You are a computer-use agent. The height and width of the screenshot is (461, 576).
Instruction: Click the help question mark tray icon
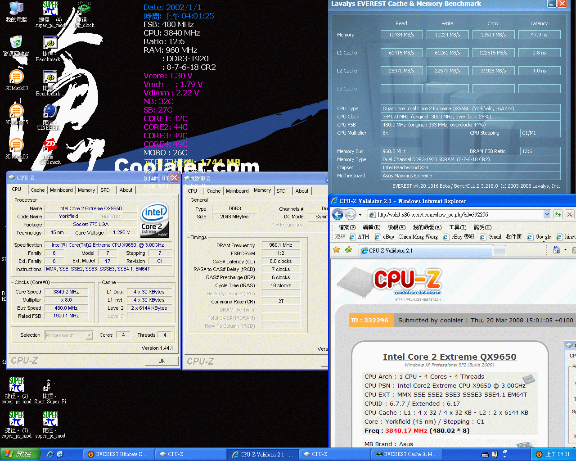(x=495, y=454)
